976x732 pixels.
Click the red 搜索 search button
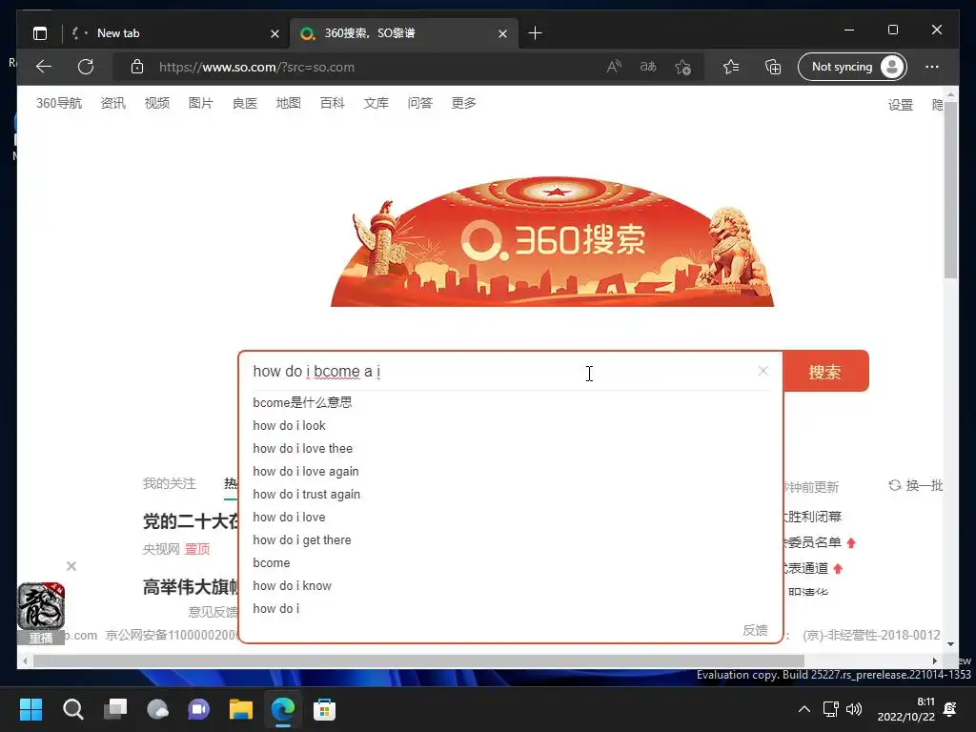point(825,372)
